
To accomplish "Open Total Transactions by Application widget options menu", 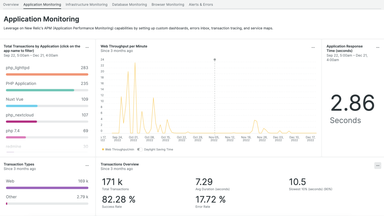I will (x=87, y=47).
